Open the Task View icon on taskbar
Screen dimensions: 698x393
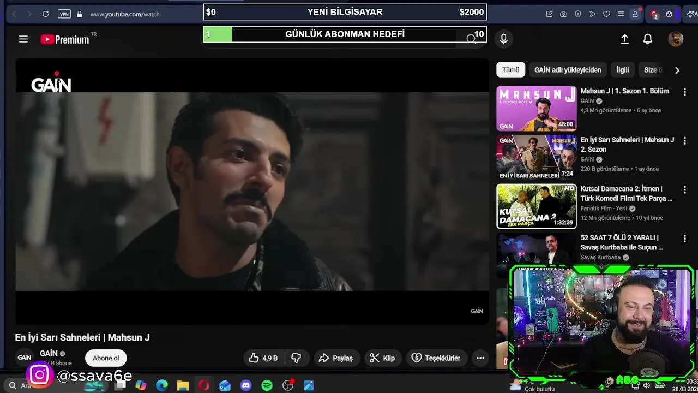121,385
